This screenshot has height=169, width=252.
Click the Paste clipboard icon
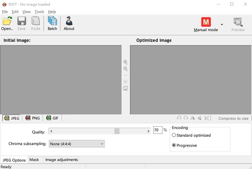pyautogui.click(x=35, y=21)
